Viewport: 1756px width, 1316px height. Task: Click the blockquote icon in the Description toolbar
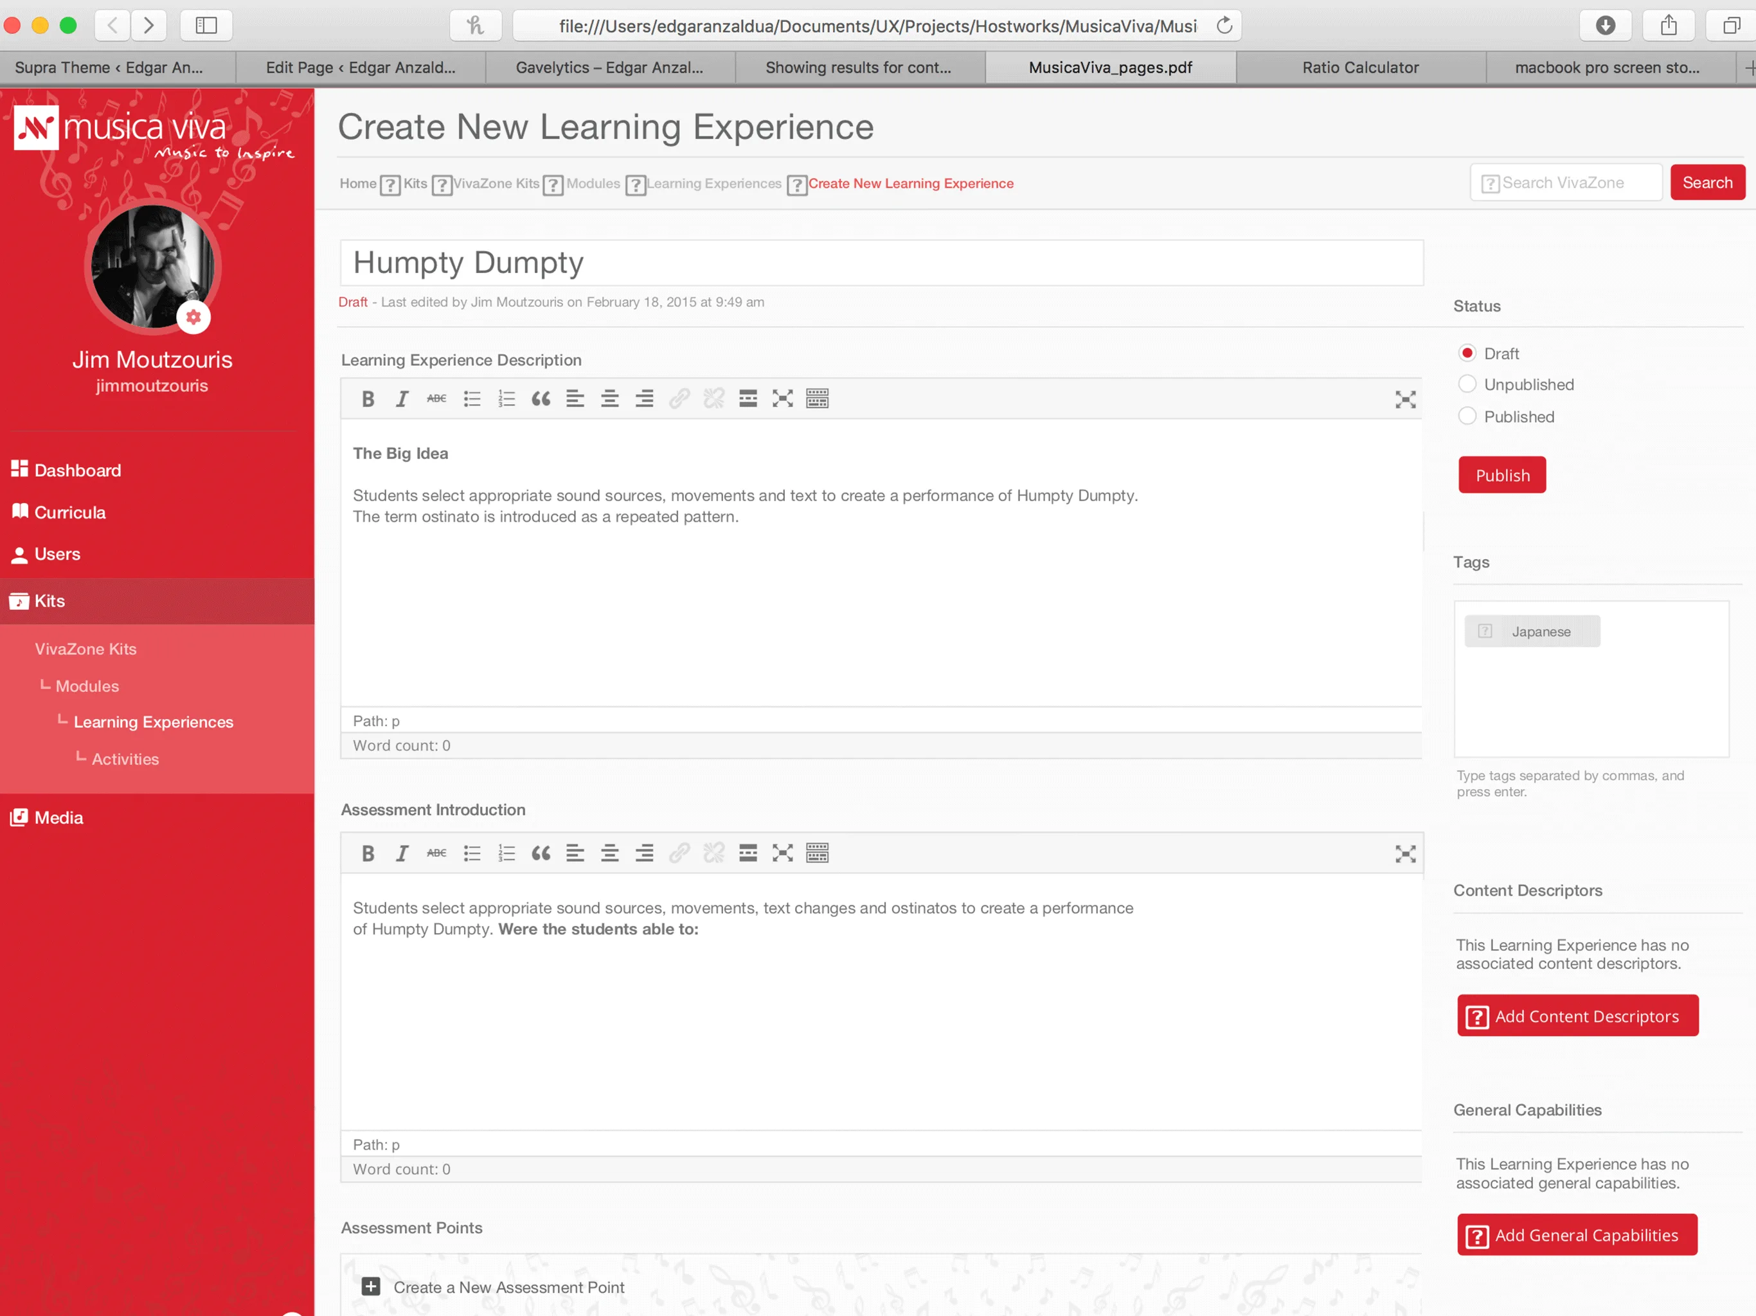pos(541,398)
